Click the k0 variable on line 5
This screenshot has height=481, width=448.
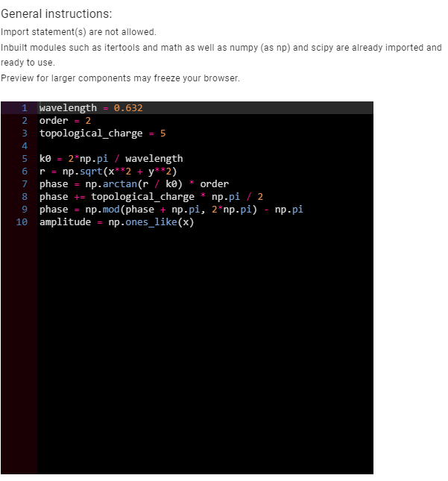[x=45, y=159]
